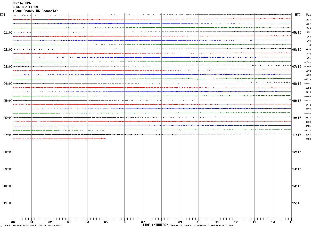The height and width of the screenshot is (229, 312).
Task: Click the DC offset value "-3672"
Action: pyautogui.click(x=308, y=109)
